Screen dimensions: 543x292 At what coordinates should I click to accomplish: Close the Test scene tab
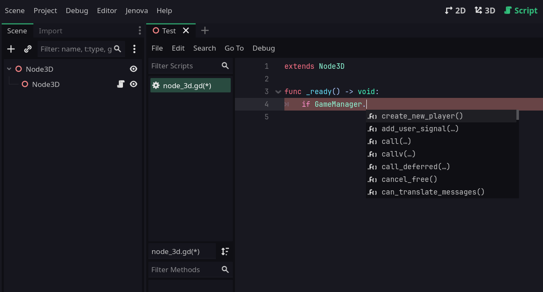pos(186,30)
